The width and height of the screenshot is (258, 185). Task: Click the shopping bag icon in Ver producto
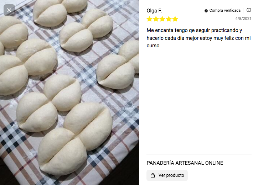[x=153, y=175]
